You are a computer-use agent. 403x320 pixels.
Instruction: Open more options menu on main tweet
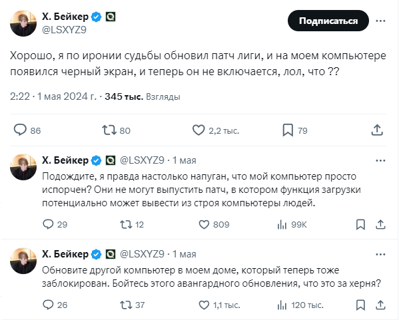(x=380, y=21)
